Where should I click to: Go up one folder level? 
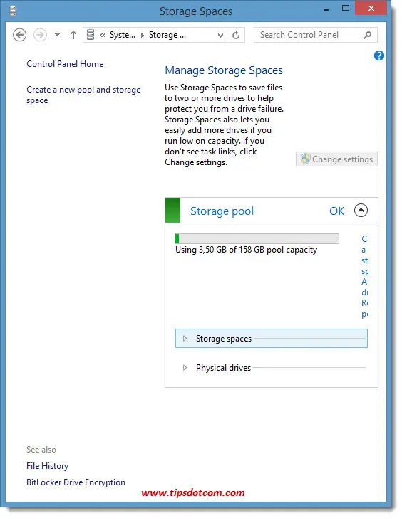[x=73, y=35]
